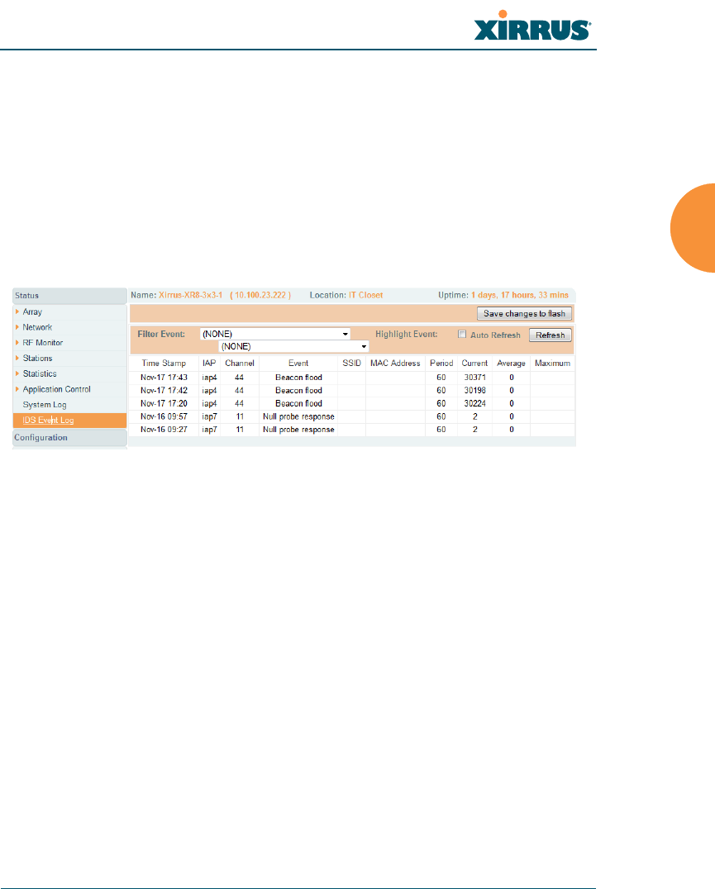Open the Configuration panel header
This screenshot has height=889, width=715.
[69, 437]
